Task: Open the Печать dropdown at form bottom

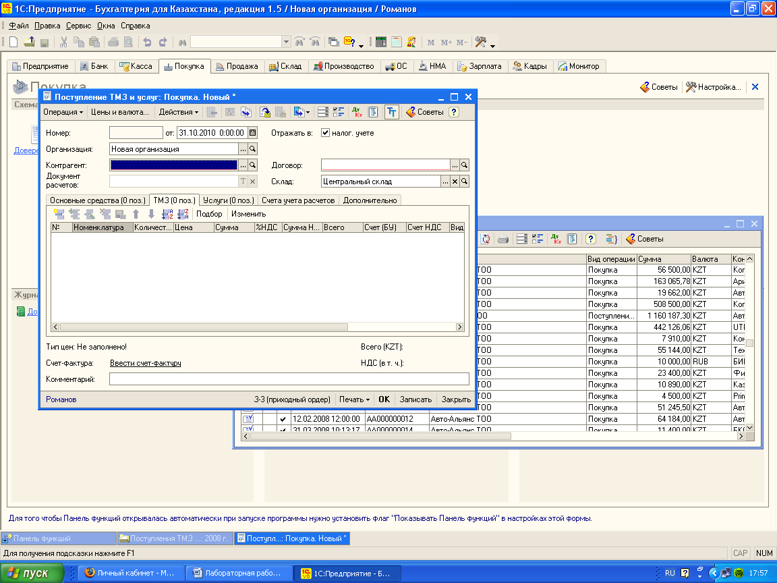Action: coord(354,399)
